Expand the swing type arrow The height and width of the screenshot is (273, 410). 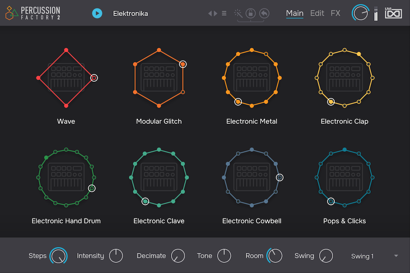[396, 256]
